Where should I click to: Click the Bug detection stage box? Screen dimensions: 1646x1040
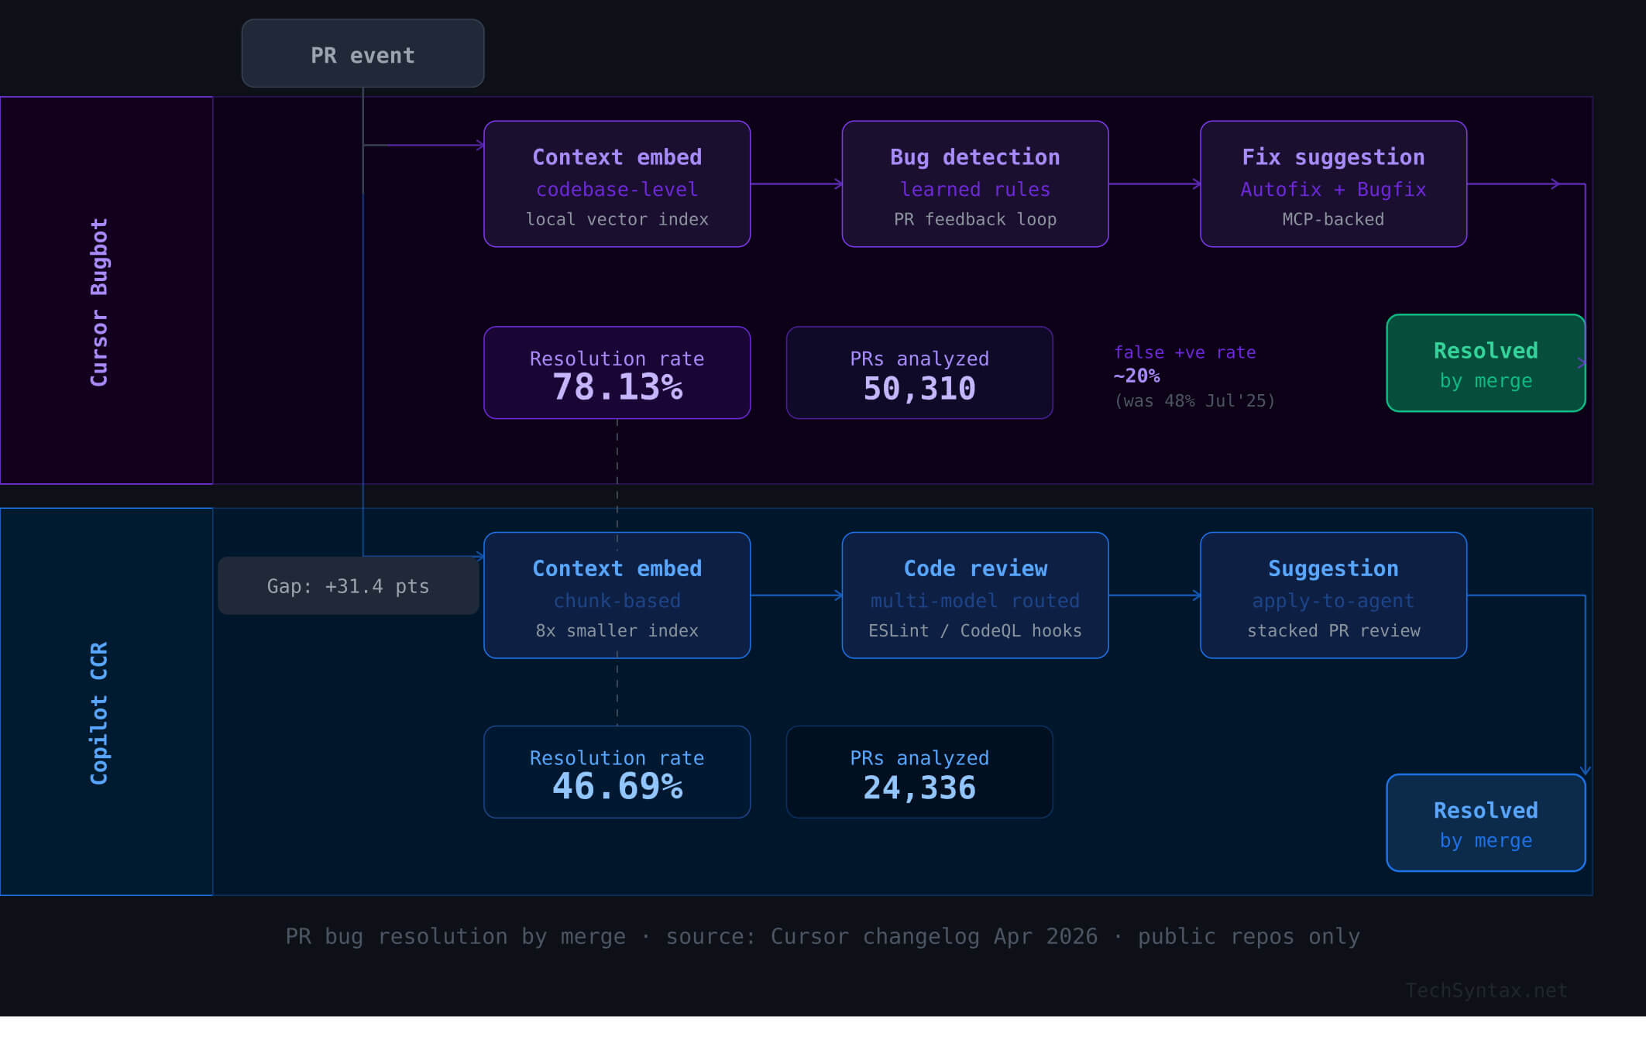click(x=974, y=184)
